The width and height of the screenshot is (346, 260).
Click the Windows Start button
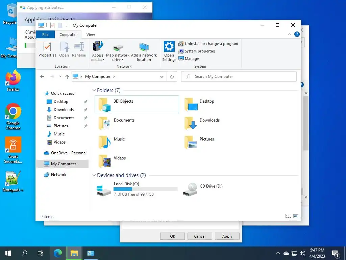(8, 253)
